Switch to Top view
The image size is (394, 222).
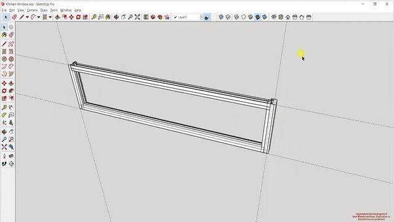point(281,17)
